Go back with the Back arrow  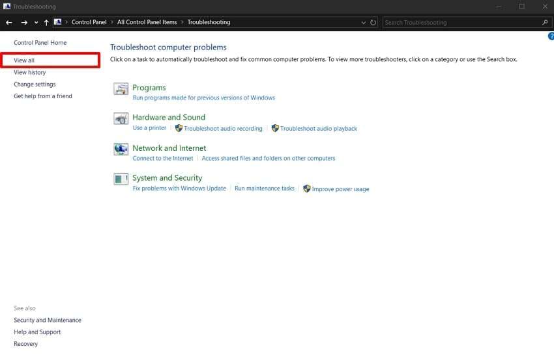(9, 22)
